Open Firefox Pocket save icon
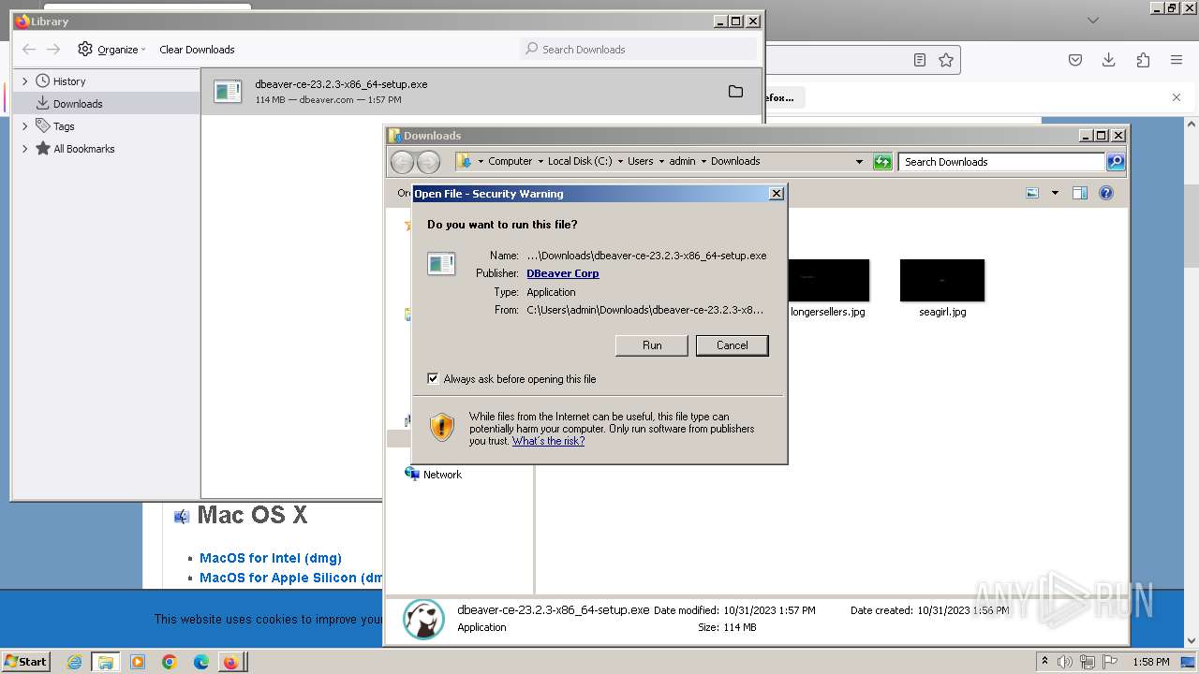Viewport: 1199px width, 674px height. (1075, 60)
